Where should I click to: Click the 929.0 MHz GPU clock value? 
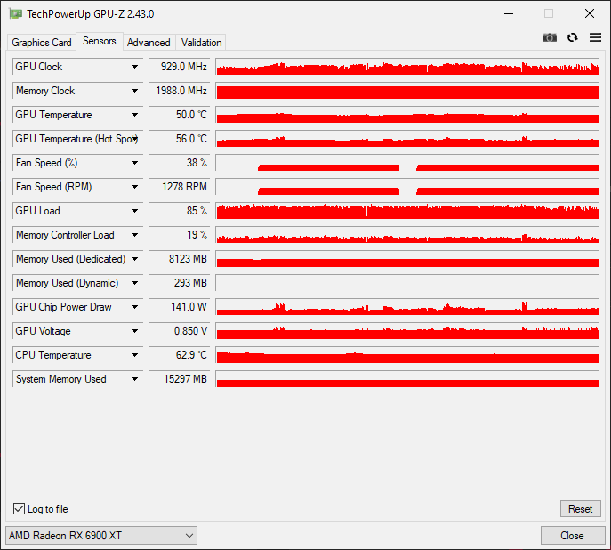click(x=180, y=67)
